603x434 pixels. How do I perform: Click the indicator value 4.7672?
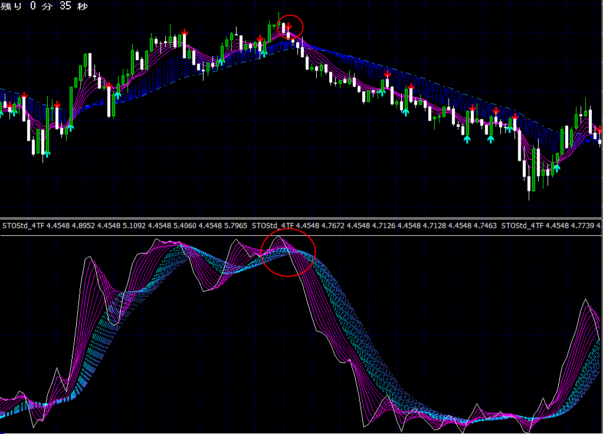333,226
